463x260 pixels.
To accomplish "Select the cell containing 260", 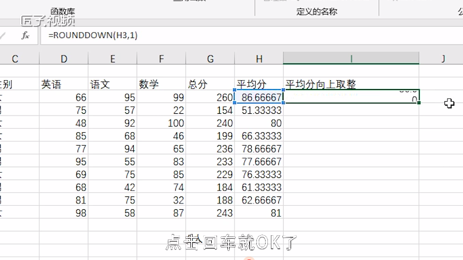I will (x=210, y=98).
